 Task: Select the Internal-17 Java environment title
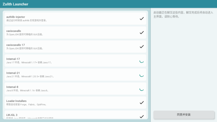13,59
